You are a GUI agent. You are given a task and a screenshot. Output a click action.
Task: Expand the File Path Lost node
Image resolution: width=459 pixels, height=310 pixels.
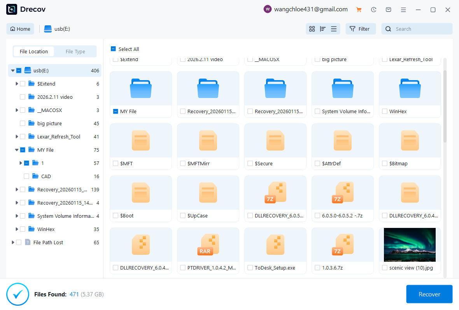click(x=13, y=242)
